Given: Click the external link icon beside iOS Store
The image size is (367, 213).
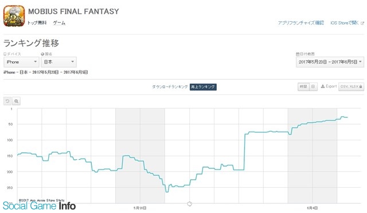Looking at the screenshot, I should [x=362, y=23].
